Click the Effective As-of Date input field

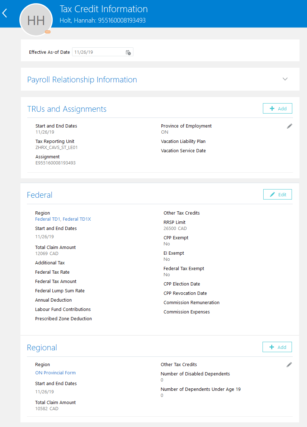coord(98,52)
